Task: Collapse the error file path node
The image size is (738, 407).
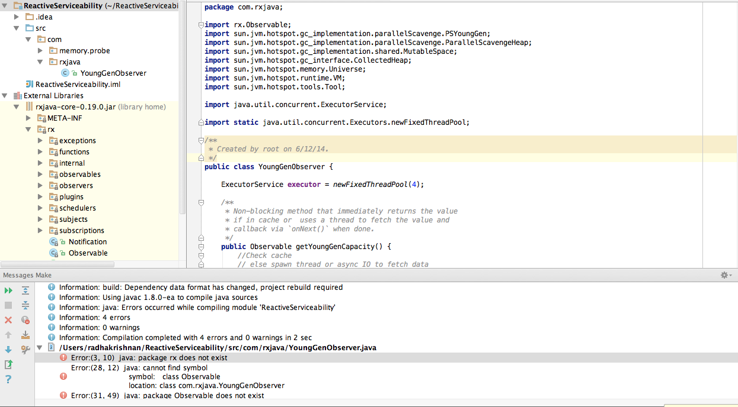Action: [40, 348]
